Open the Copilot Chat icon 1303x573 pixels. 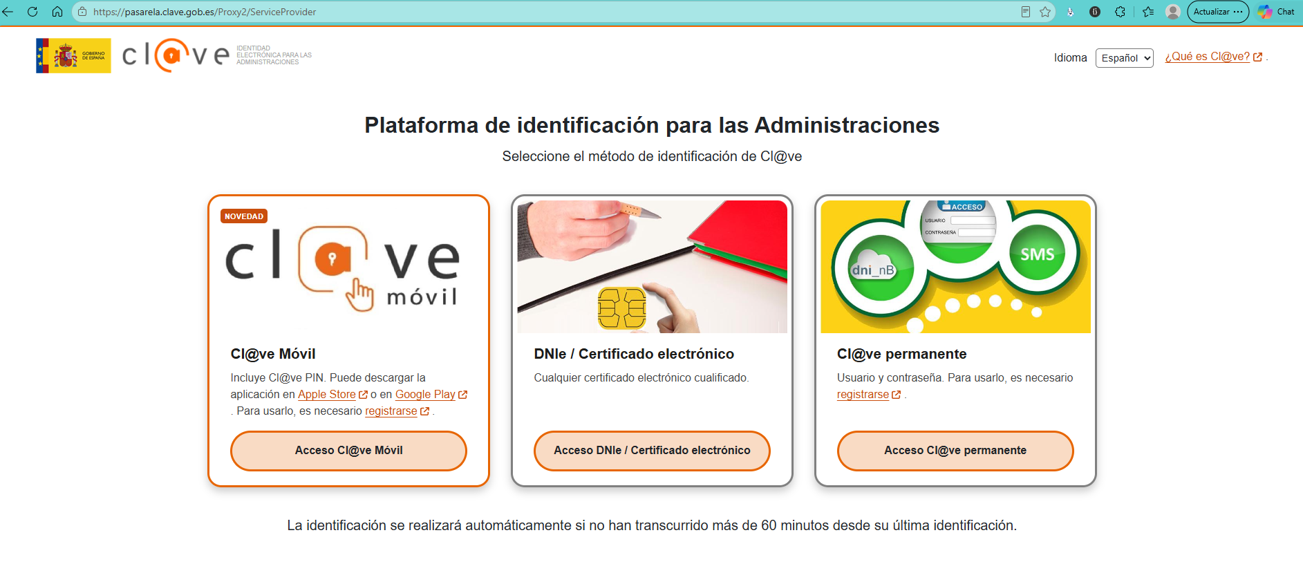pyautogui.click(x=1276, y=12)
